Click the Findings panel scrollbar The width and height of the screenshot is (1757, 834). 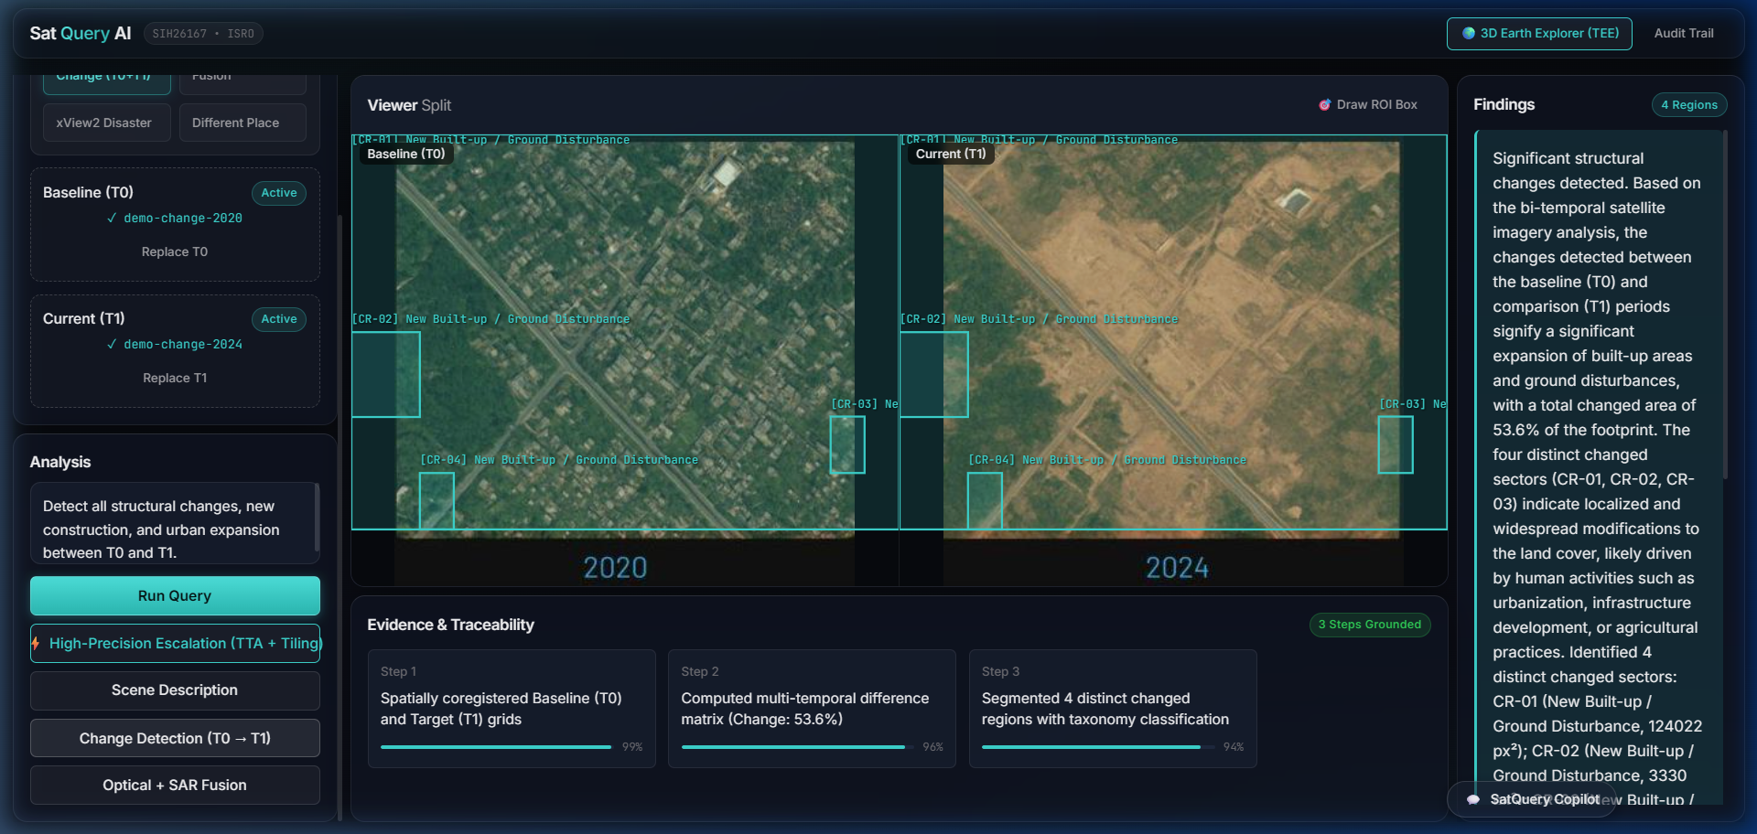(x=1725, y=305)
